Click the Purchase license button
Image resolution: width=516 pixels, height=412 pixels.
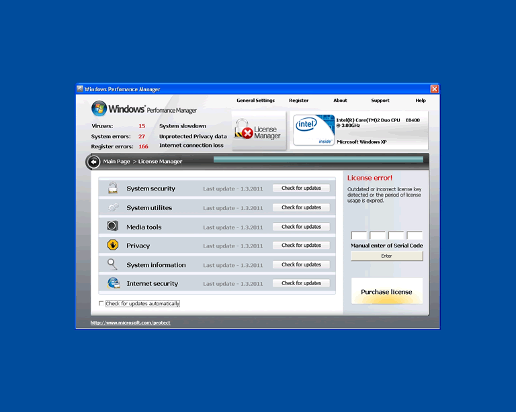coord(386,292)
